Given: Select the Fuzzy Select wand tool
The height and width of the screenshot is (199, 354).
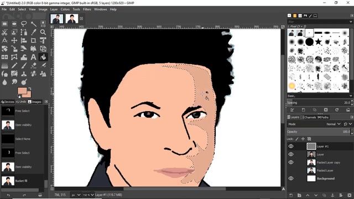Looking at the screenshot, I should coord(33,24).
